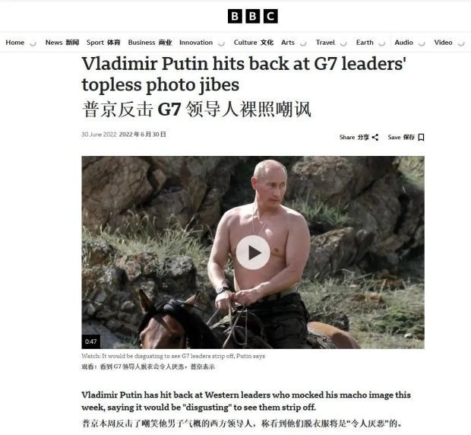Click the share icon
This screenshot has width=471, height=435.
tap(375, 138)
